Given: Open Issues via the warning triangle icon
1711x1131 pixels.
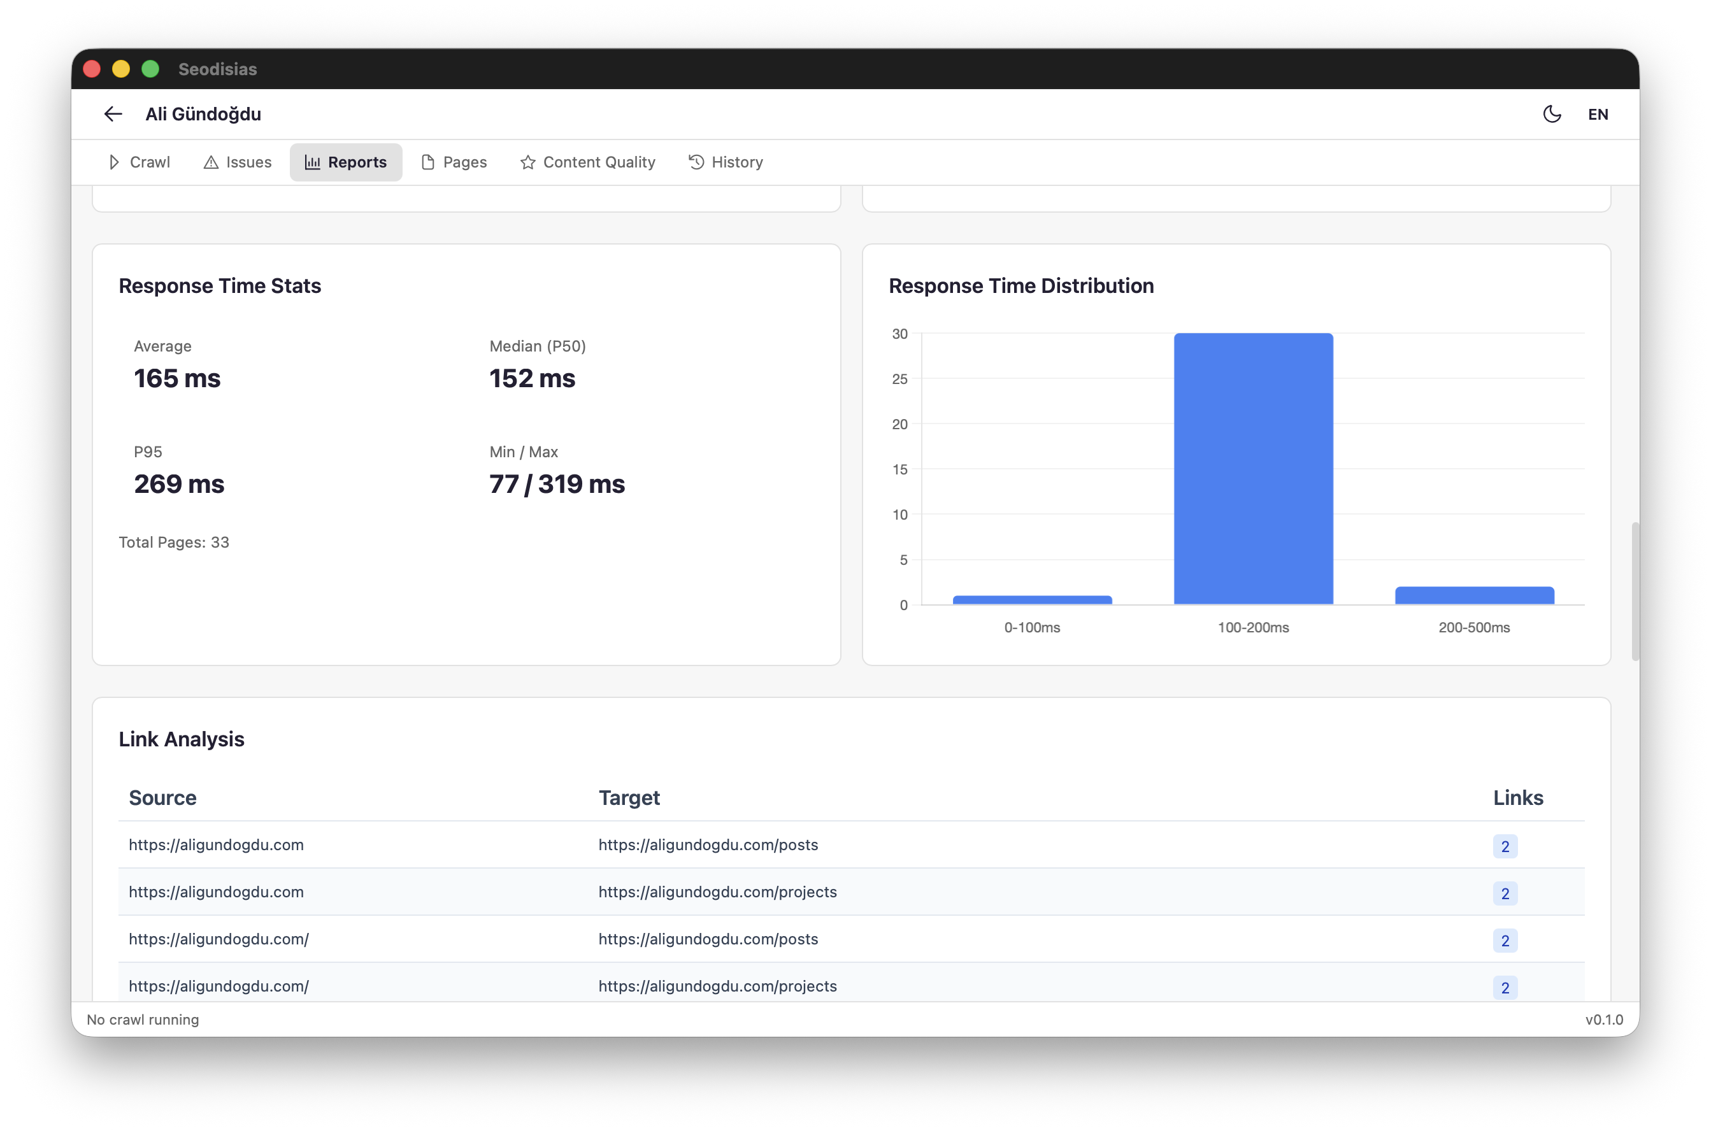Looking at the screenshot, I should point(211,162).
